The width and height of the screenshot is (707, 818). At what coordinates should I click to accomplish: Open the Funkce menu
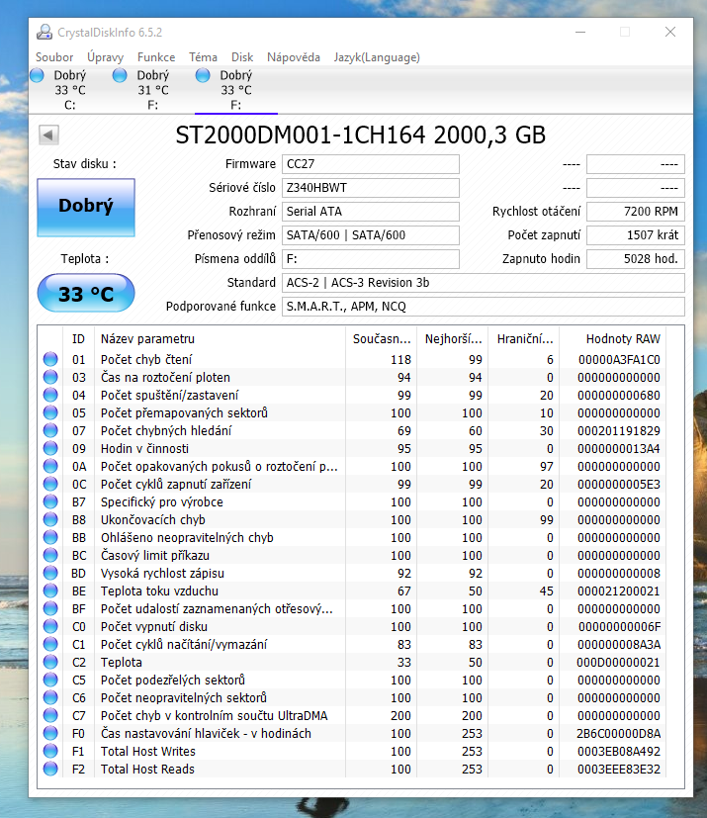pos(156,57)
